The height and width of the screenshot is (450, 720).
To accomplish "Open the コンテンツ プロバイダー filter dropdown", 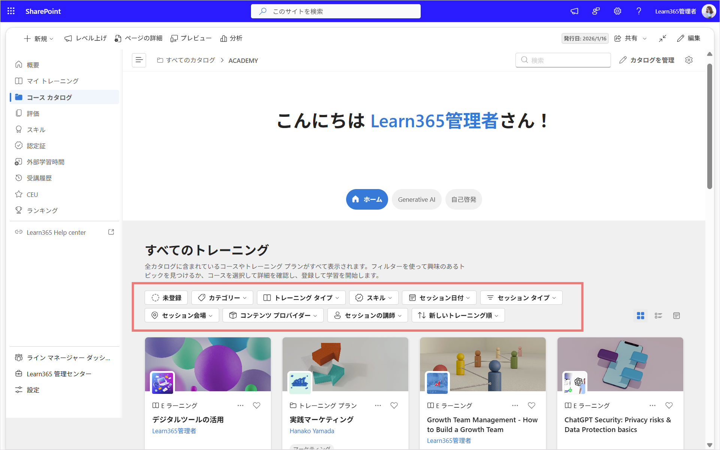I will [273, 315].
